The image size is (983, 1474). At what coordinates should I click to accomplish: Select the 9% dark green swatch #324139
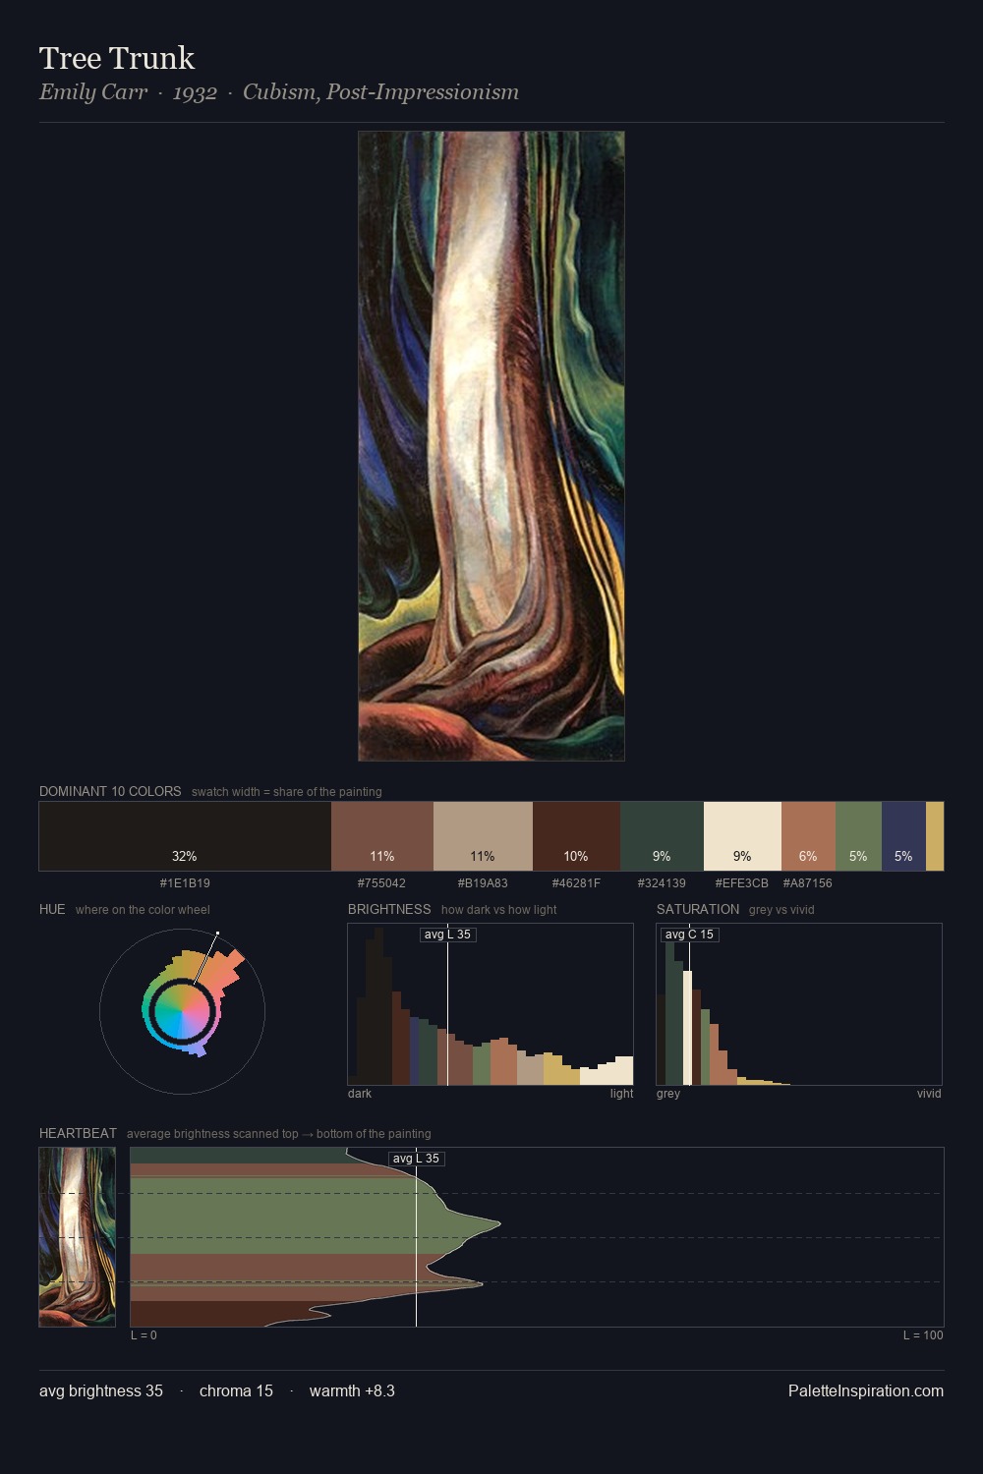tap(662, 836)
